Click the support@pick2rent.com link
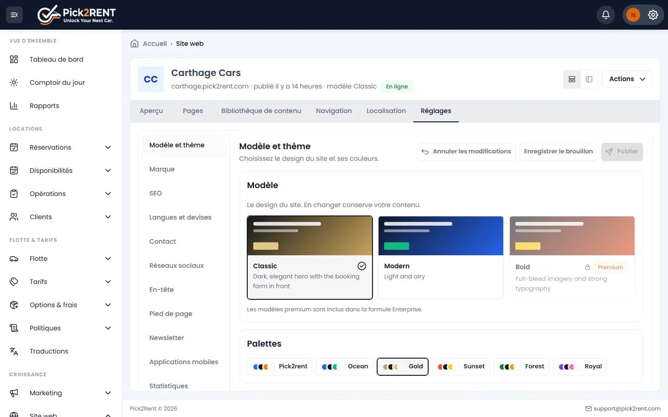Screen dimensions: 668x417 pos(627,409)
